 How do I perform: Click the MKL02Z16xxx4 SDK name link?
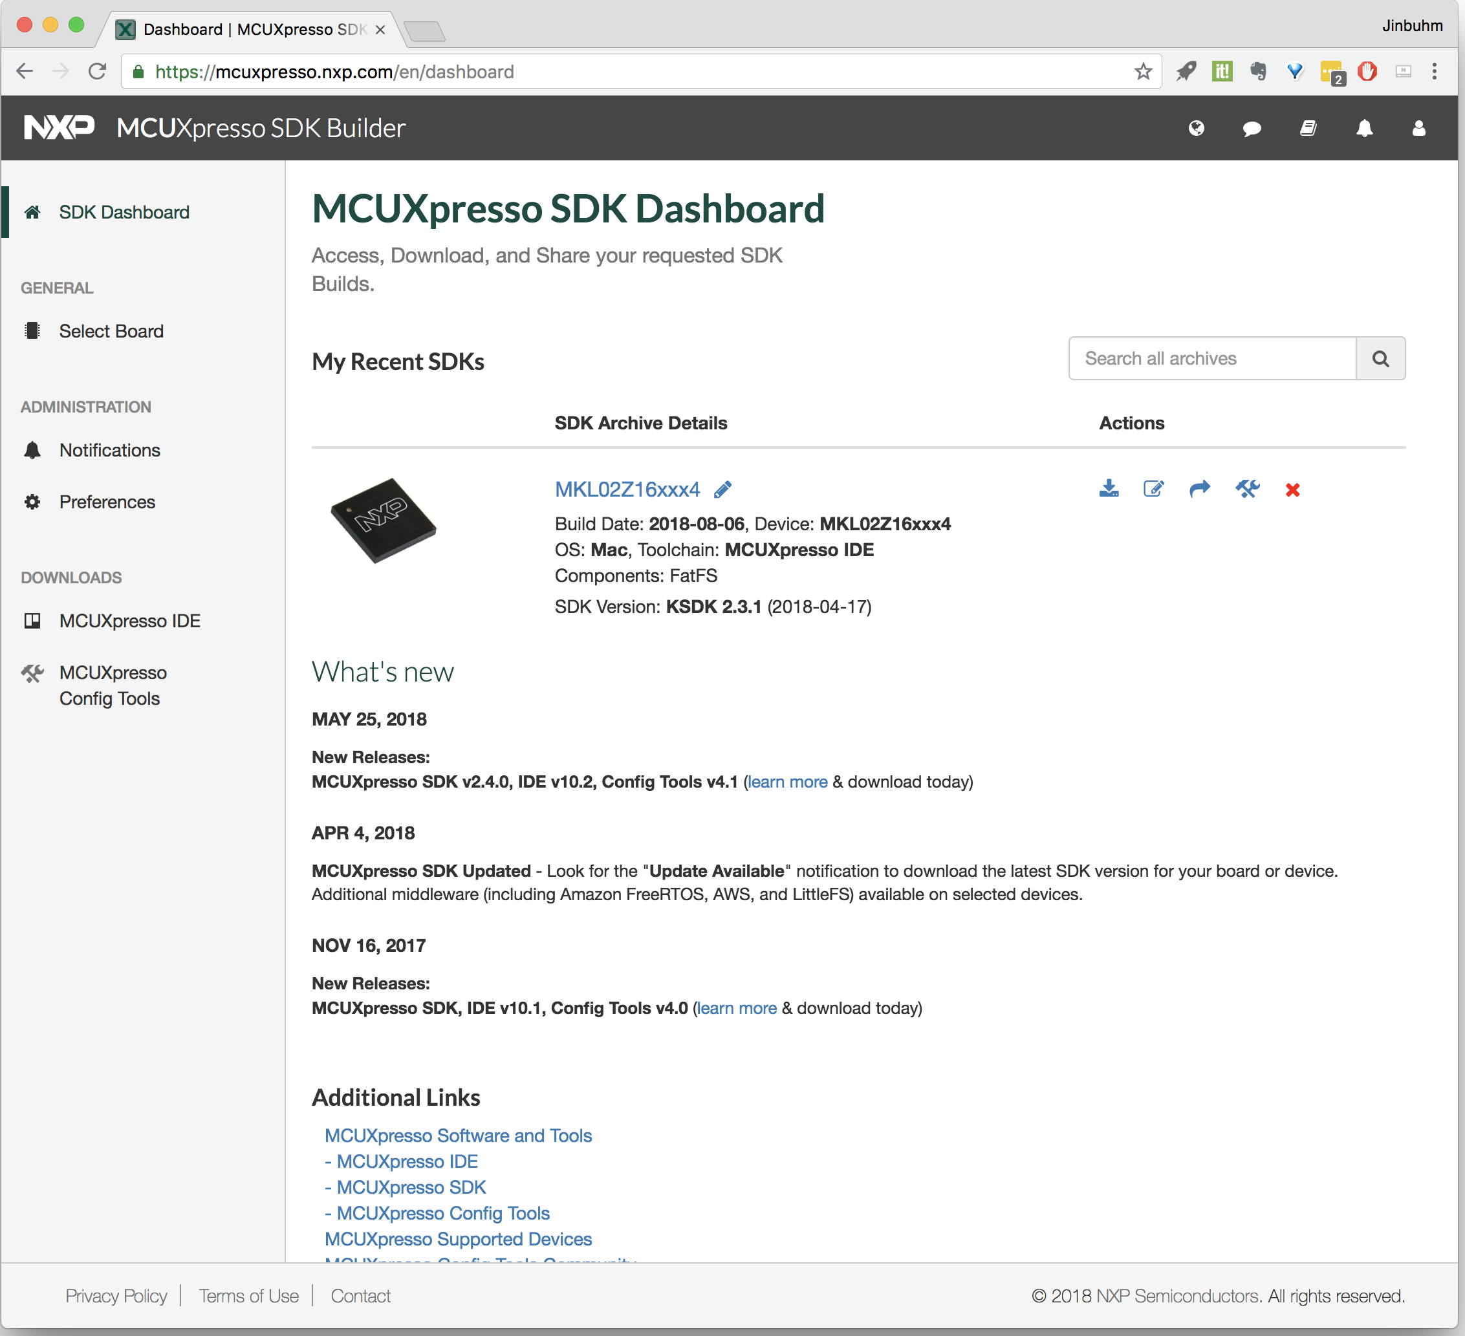627,490
